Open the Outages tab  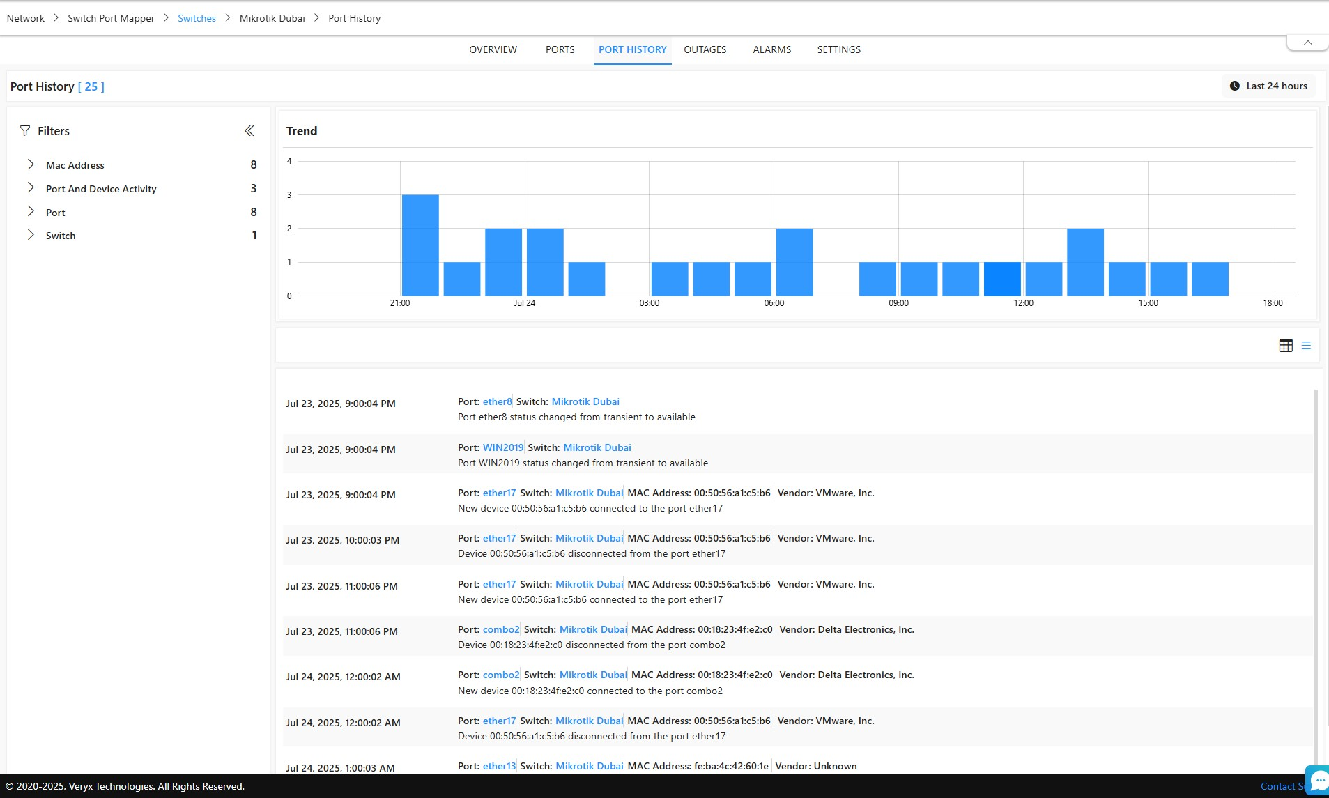(705, 50)
